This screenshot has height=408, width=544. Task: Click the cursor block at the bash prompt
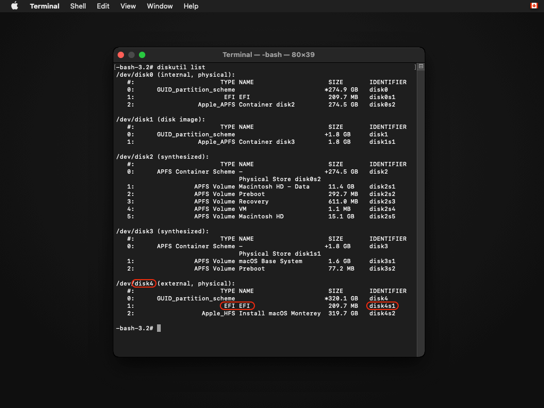pos(159,328)
